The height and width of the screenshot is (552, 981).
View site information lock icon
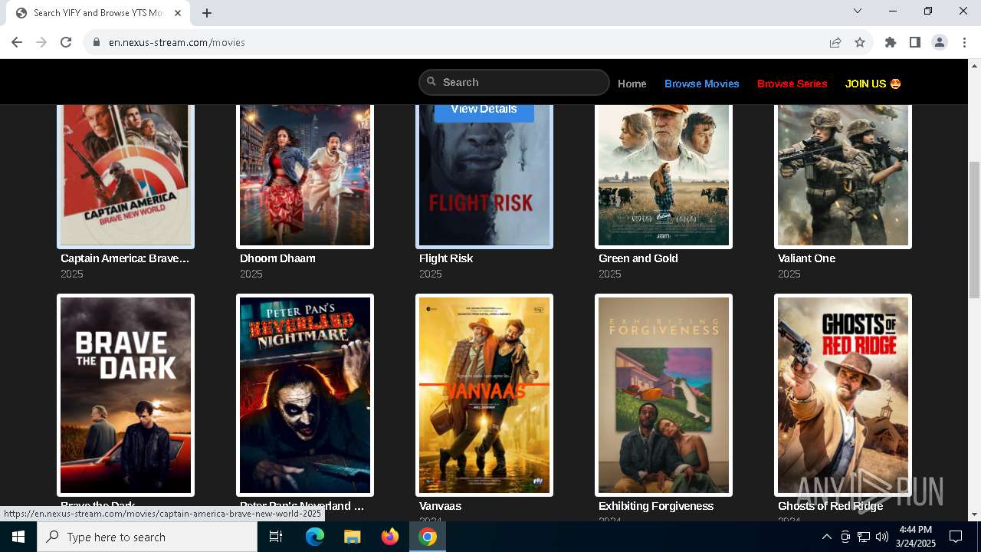pyautogui.click(x=97, y=42)
